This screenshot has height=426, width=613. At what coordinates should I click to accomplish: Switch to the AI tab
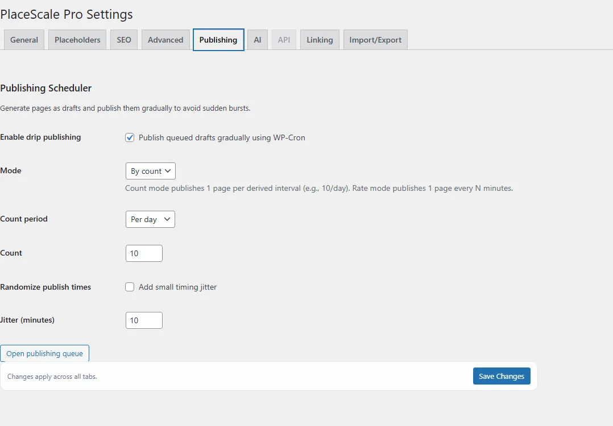257,40
